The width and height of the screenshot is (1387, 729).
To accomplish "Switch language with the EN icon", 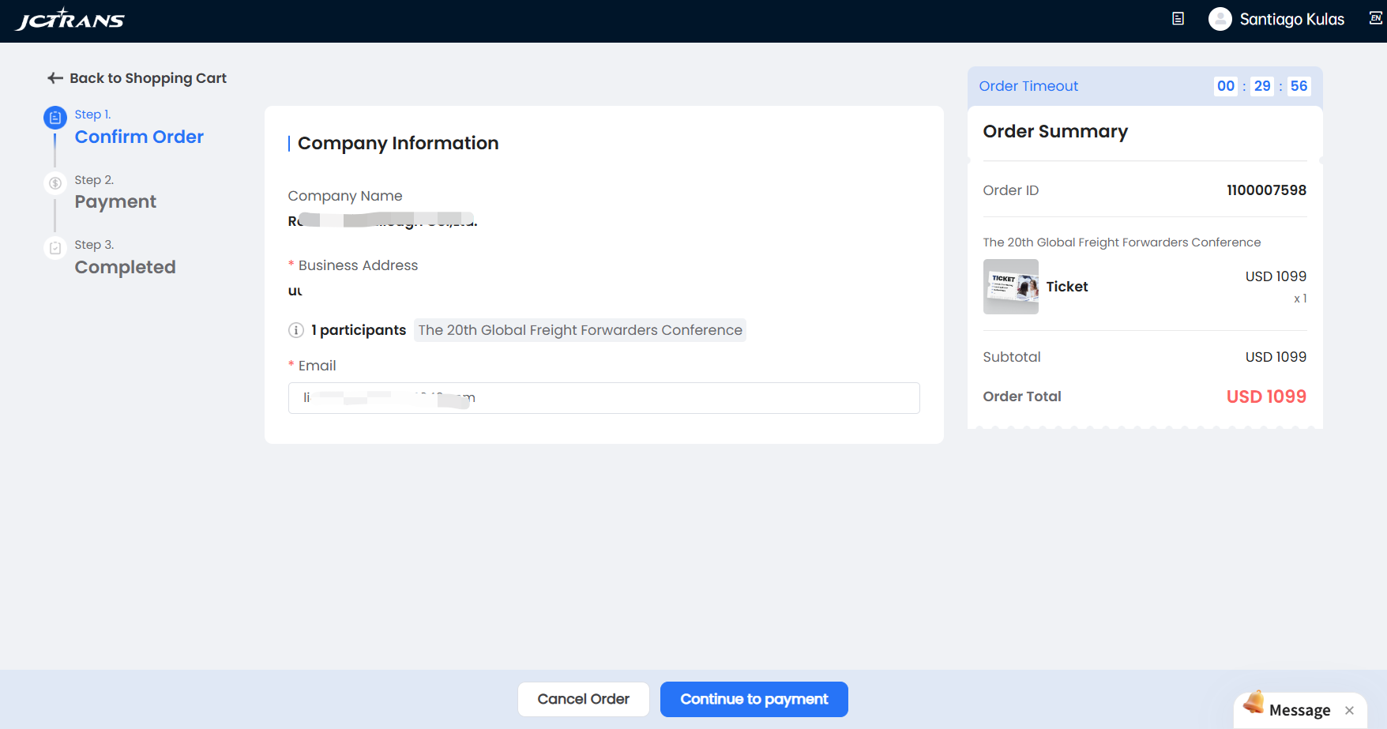I will [x=1375, y=18].
